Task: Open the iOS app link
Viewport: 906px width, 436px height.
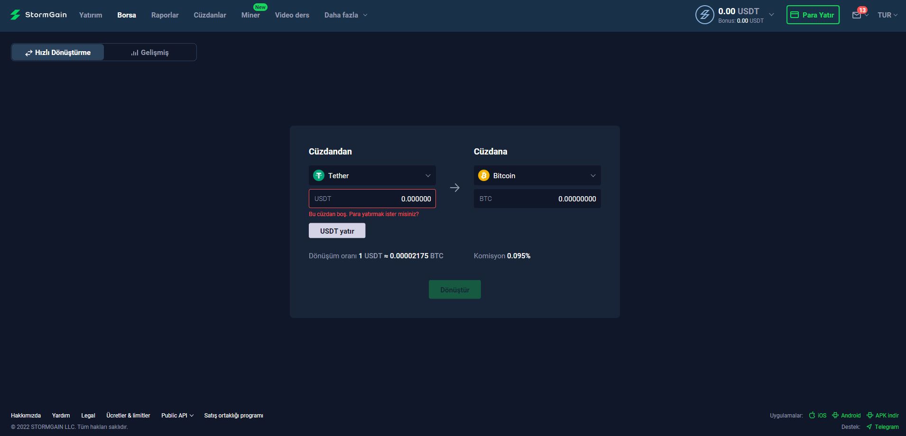Action: (818, 416)
